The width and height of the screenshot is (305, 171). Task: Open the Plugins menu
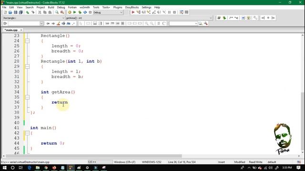click(x=118, y=7)
